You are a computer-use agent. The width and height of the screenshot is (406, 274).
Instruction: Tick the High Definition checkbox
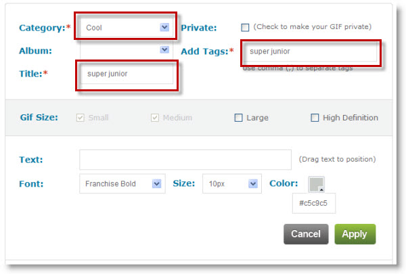point(315,118)
